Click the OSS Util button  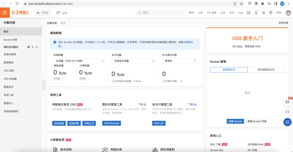(159, 123)
